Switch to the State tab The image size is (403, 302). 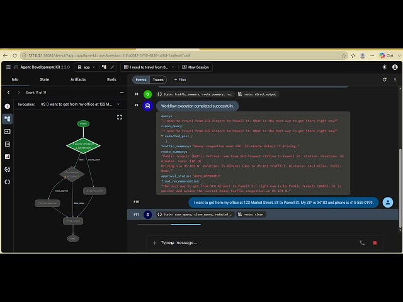point(45,79)
